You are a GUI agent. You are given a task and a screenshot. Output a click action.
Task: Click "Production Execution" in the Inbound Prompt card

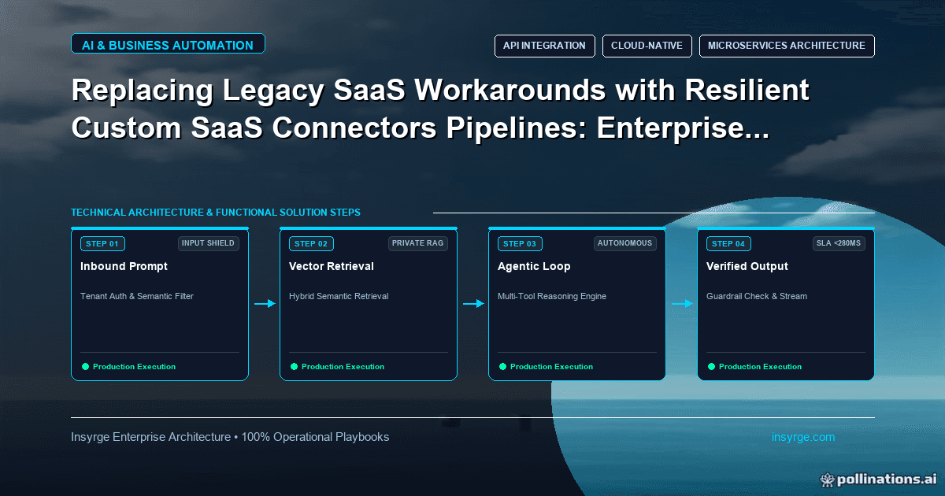(x=134, y=367)
